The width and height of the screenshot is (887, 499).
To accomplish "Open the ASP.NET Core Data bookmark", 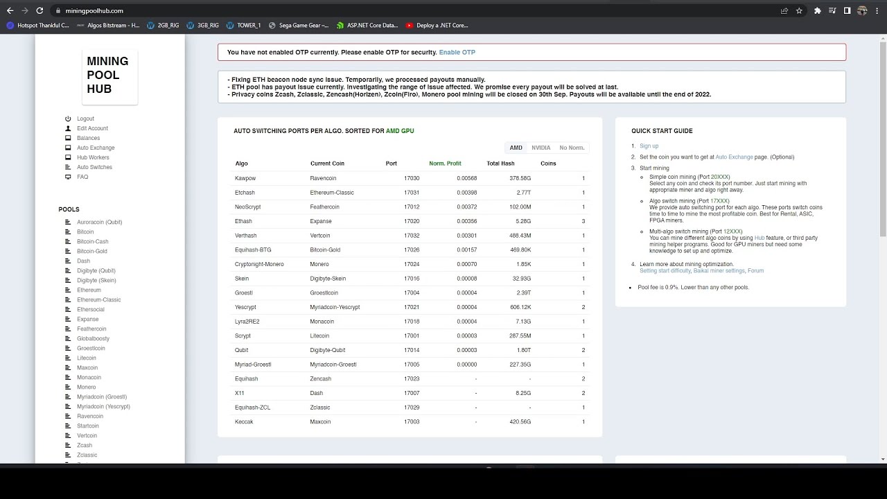I will 367,25.
